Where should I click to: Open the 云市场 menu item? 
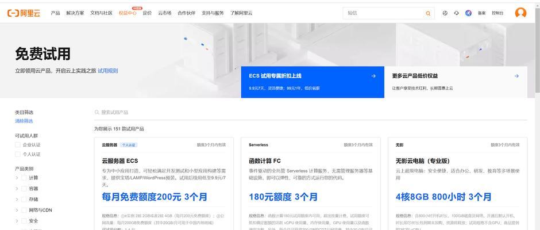point(165,13)
